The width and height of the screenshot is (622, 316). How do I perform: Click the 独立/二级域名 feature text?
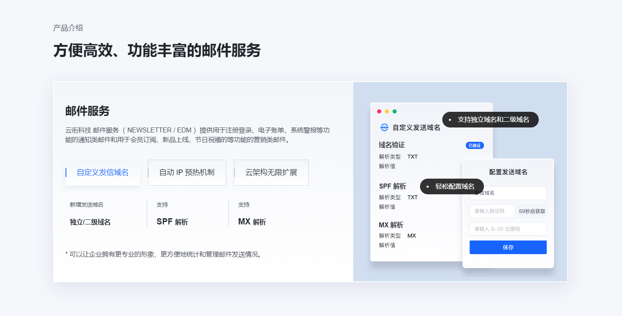click(x=90, y=222)
